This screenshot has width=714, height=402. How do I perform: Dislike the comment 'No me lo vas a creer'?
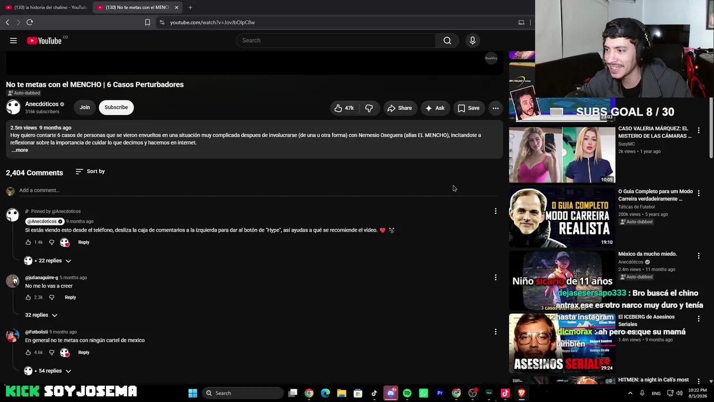(52, 297)
